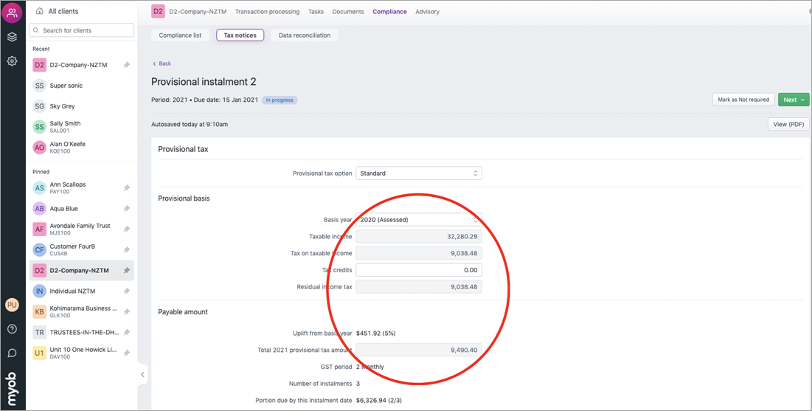Click the Search for clients field
This screenshot has width=812, height=411.
[82, 30]
